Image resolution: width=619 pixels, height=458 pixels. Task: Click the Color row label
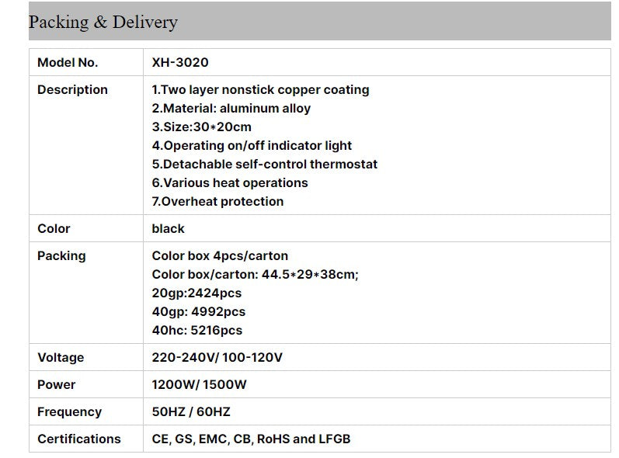coord(54,229)
